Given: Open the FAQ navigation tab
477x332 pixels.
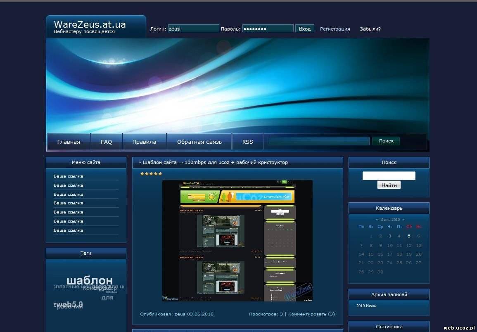Looking at the screenshot, I should point(106,142).
